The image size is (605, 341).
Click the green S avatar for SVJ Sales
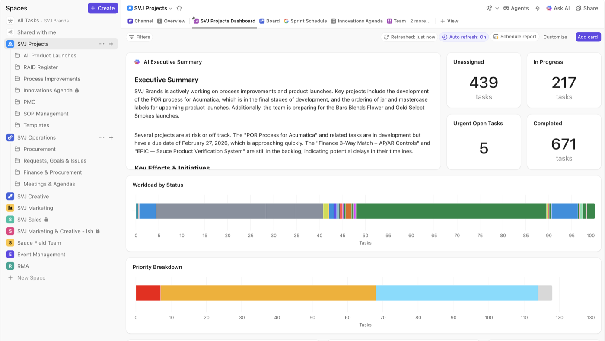tap(10, 220)
